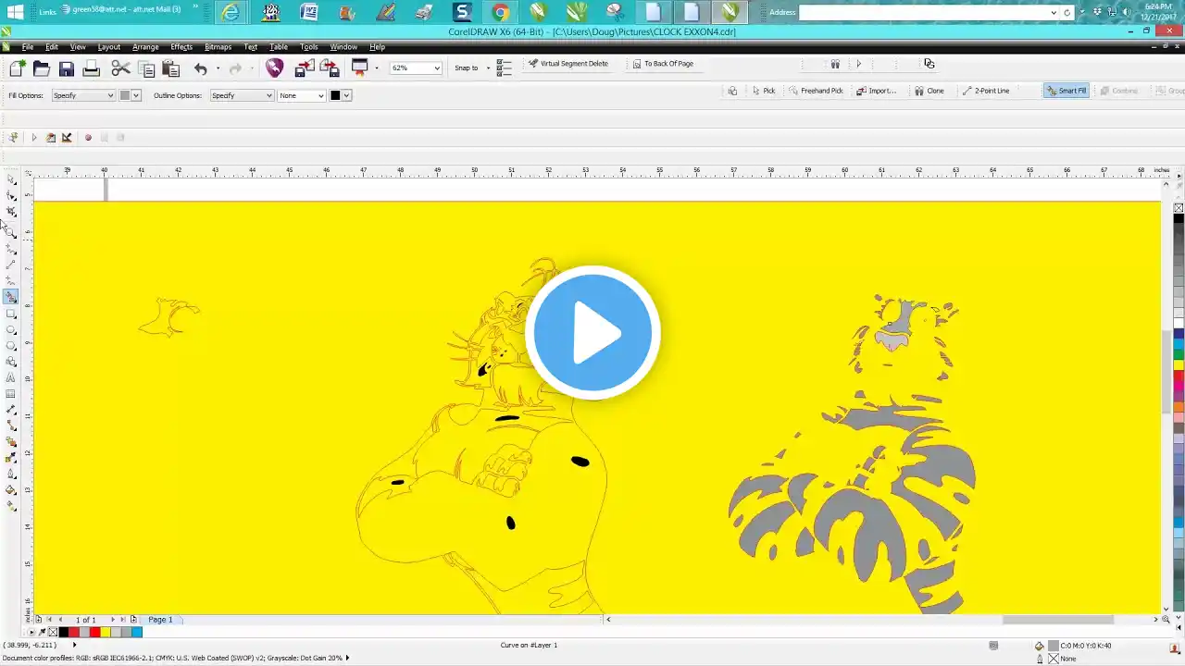Viewport: 1185px width, 666px height.
Task: Toggle the Virtual Segment Delete tool
Action: pyautogui.click(x=568, y=64)
